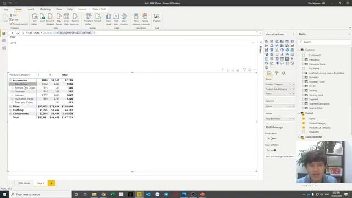
Task: Click the Fields search box
Action: [x=324, y=42]
